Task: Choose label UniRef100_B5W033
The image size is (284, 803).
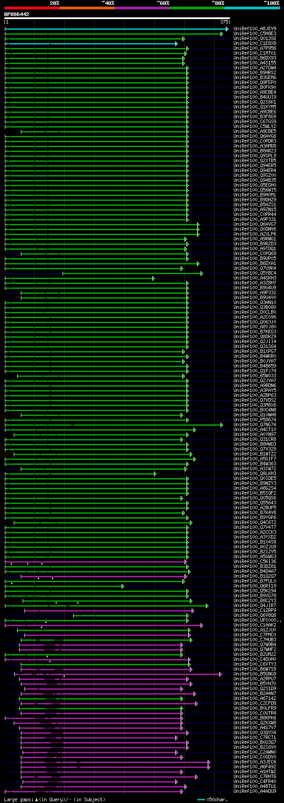Action: [x=255, y=376]
